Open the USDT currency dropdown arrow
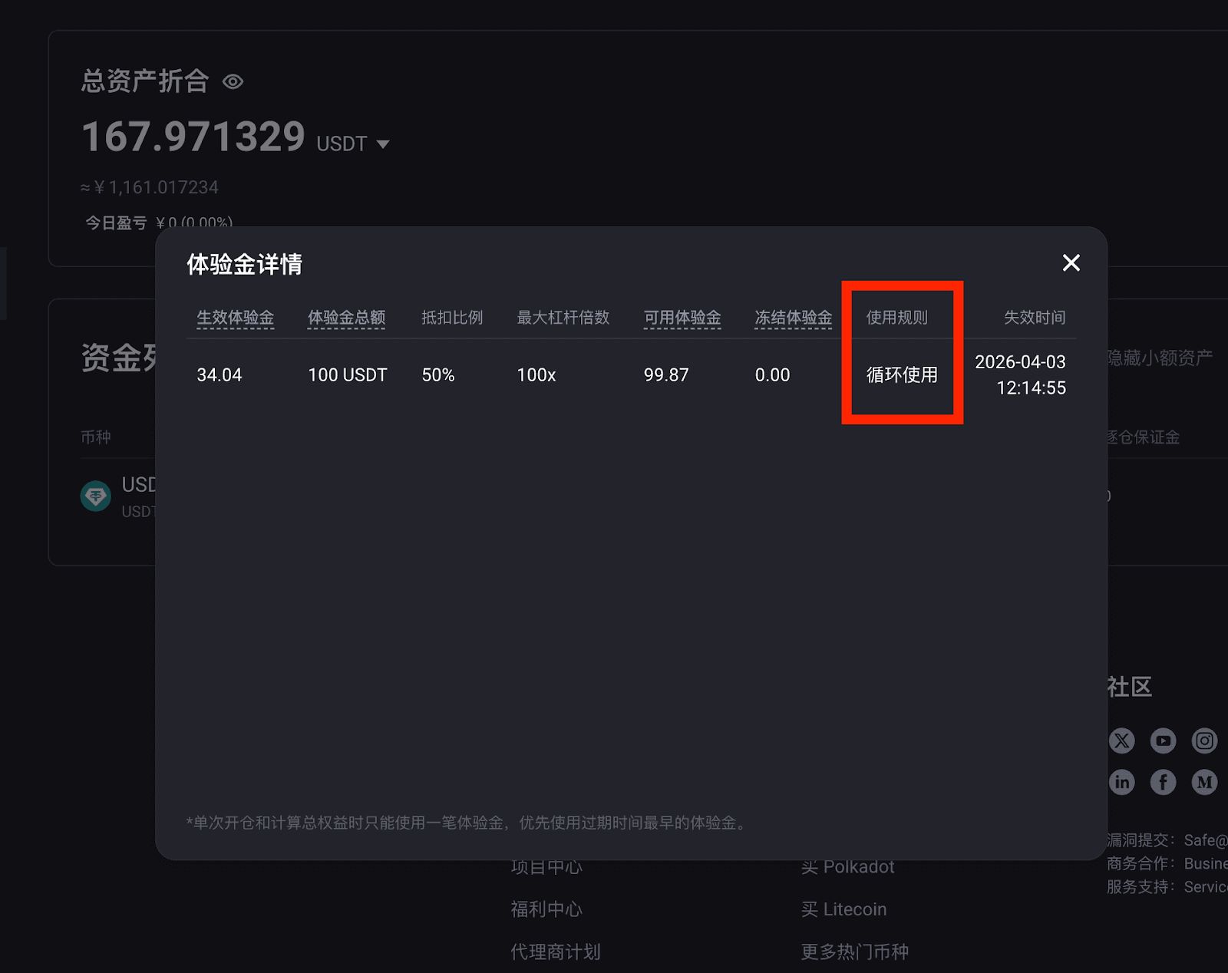This screenshot has height=973, width=1228. (x=383, y=144)
